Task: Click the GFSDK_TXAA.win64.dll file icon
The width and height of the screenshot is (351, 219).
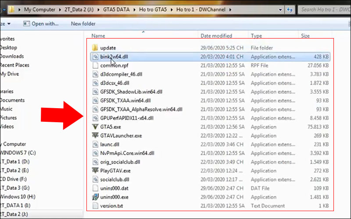Action: (x=95, y=100)
